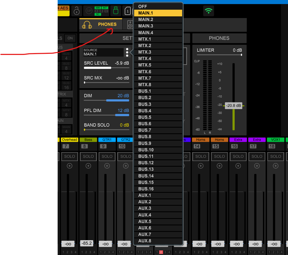The image size is (288, 255).
Task: Toggle the ON button at left panel
Action: 70,38
